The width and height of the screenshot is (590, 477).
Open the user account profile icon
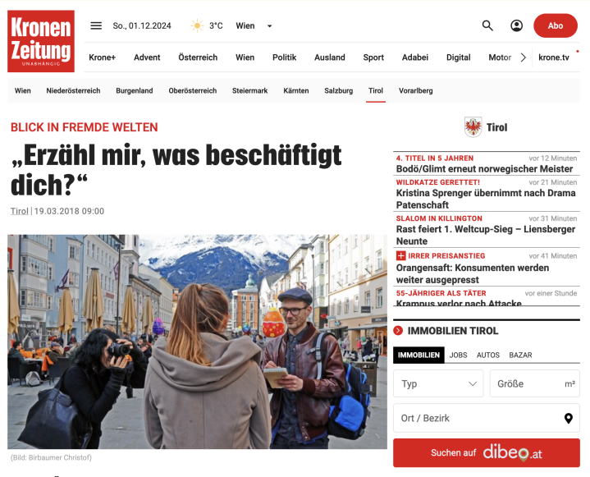pos(517,25)
